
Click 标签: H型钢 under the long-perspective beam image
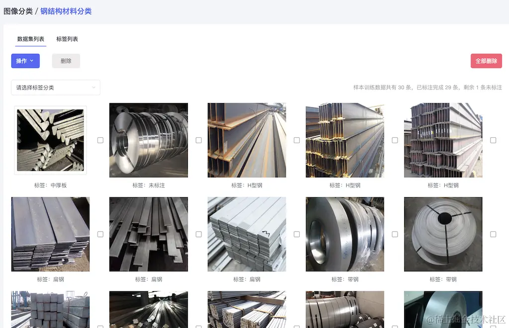(247, 185)
